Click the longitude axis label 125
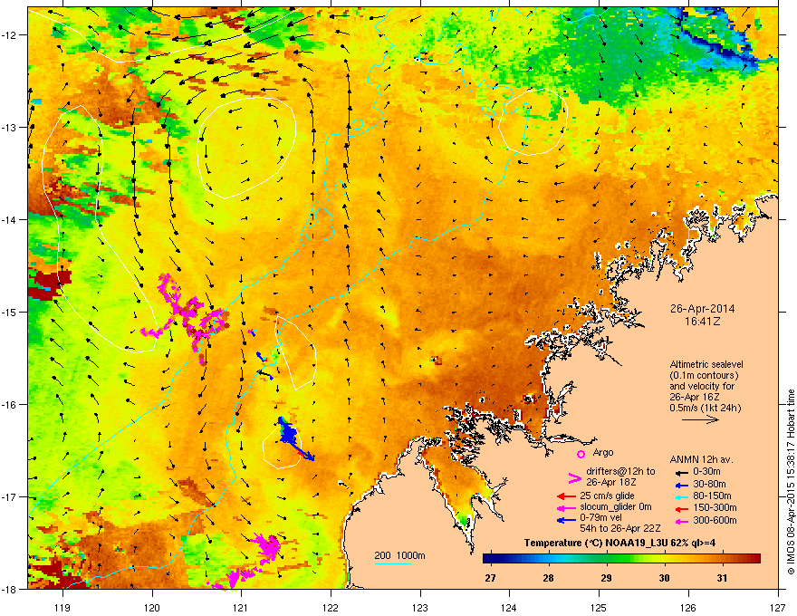 tap(600, 607)
